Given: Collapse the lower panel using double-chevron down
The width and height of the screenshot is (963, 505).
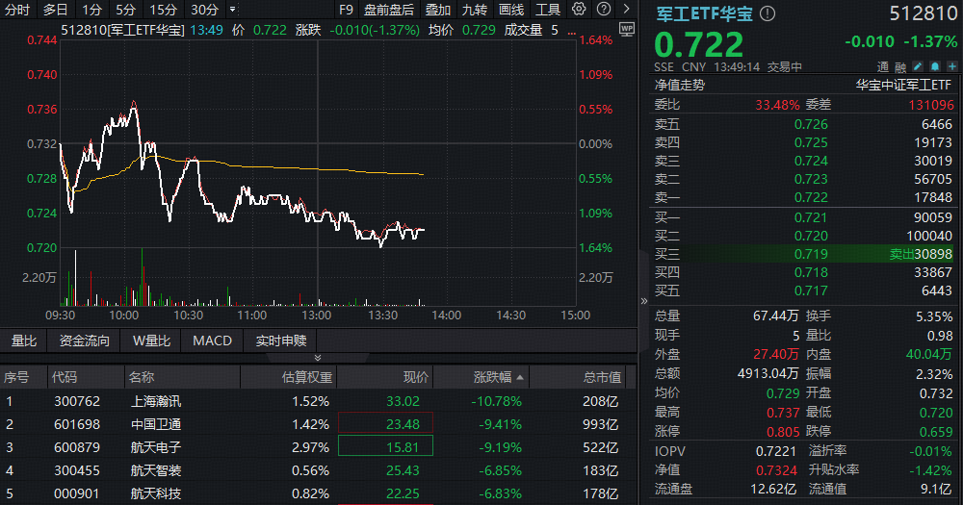Looking at the screenshot, I should pos(318,358).
